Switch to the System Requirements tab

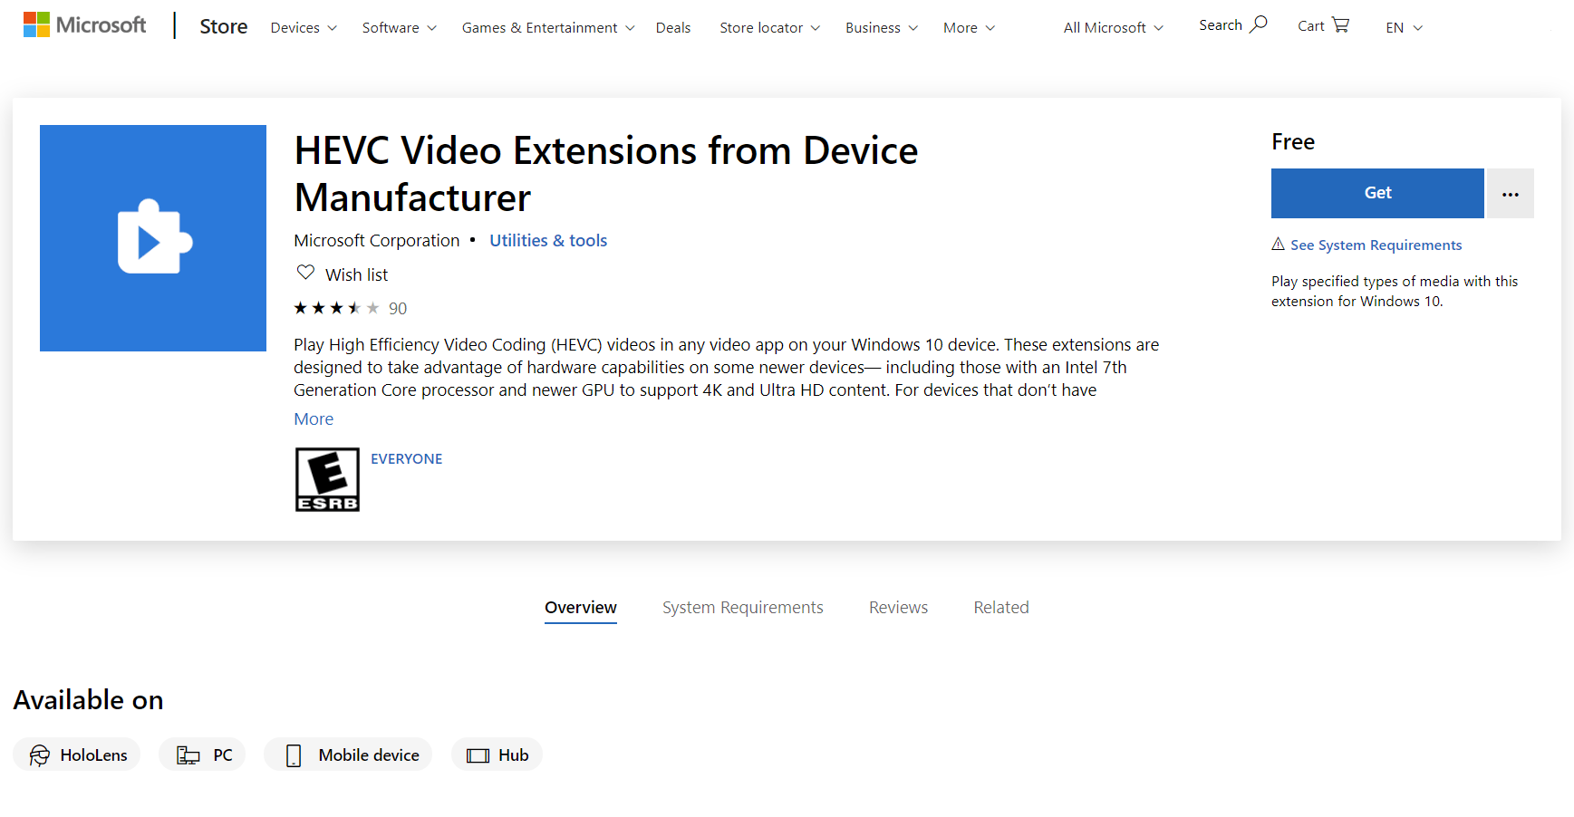coord(742,608)
